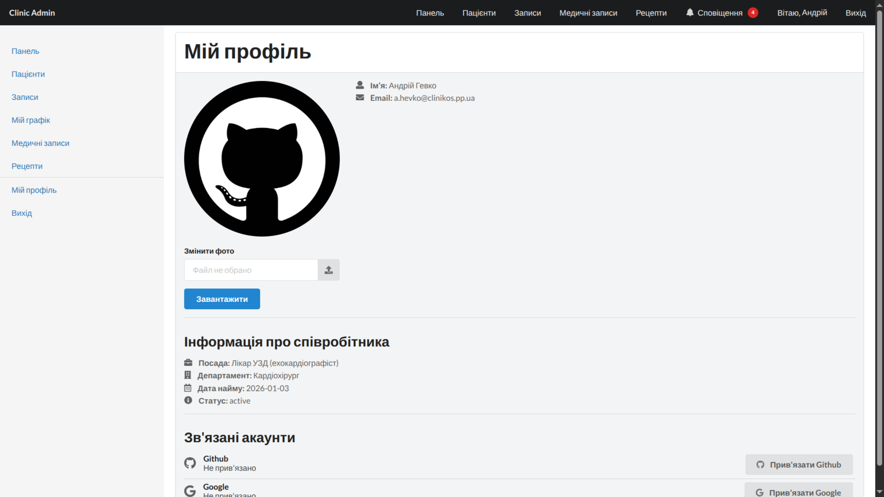The width and height of the screenshot is (884, 497).
Task: Click the upload arrow icon button
Action: pyautogui.click(x=329, y=270)
